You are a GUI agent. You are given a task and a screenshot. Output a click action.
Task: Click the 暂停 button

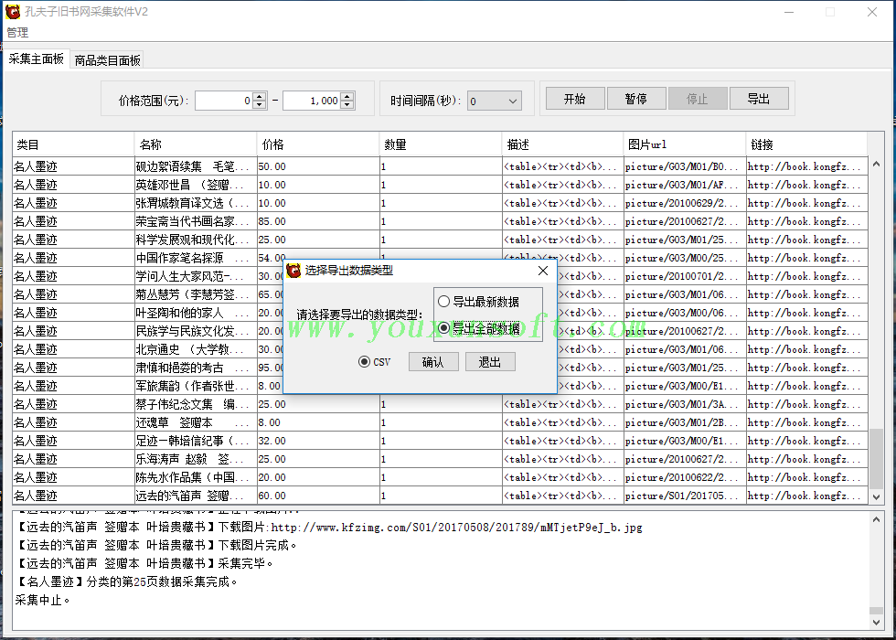(636, 99)
